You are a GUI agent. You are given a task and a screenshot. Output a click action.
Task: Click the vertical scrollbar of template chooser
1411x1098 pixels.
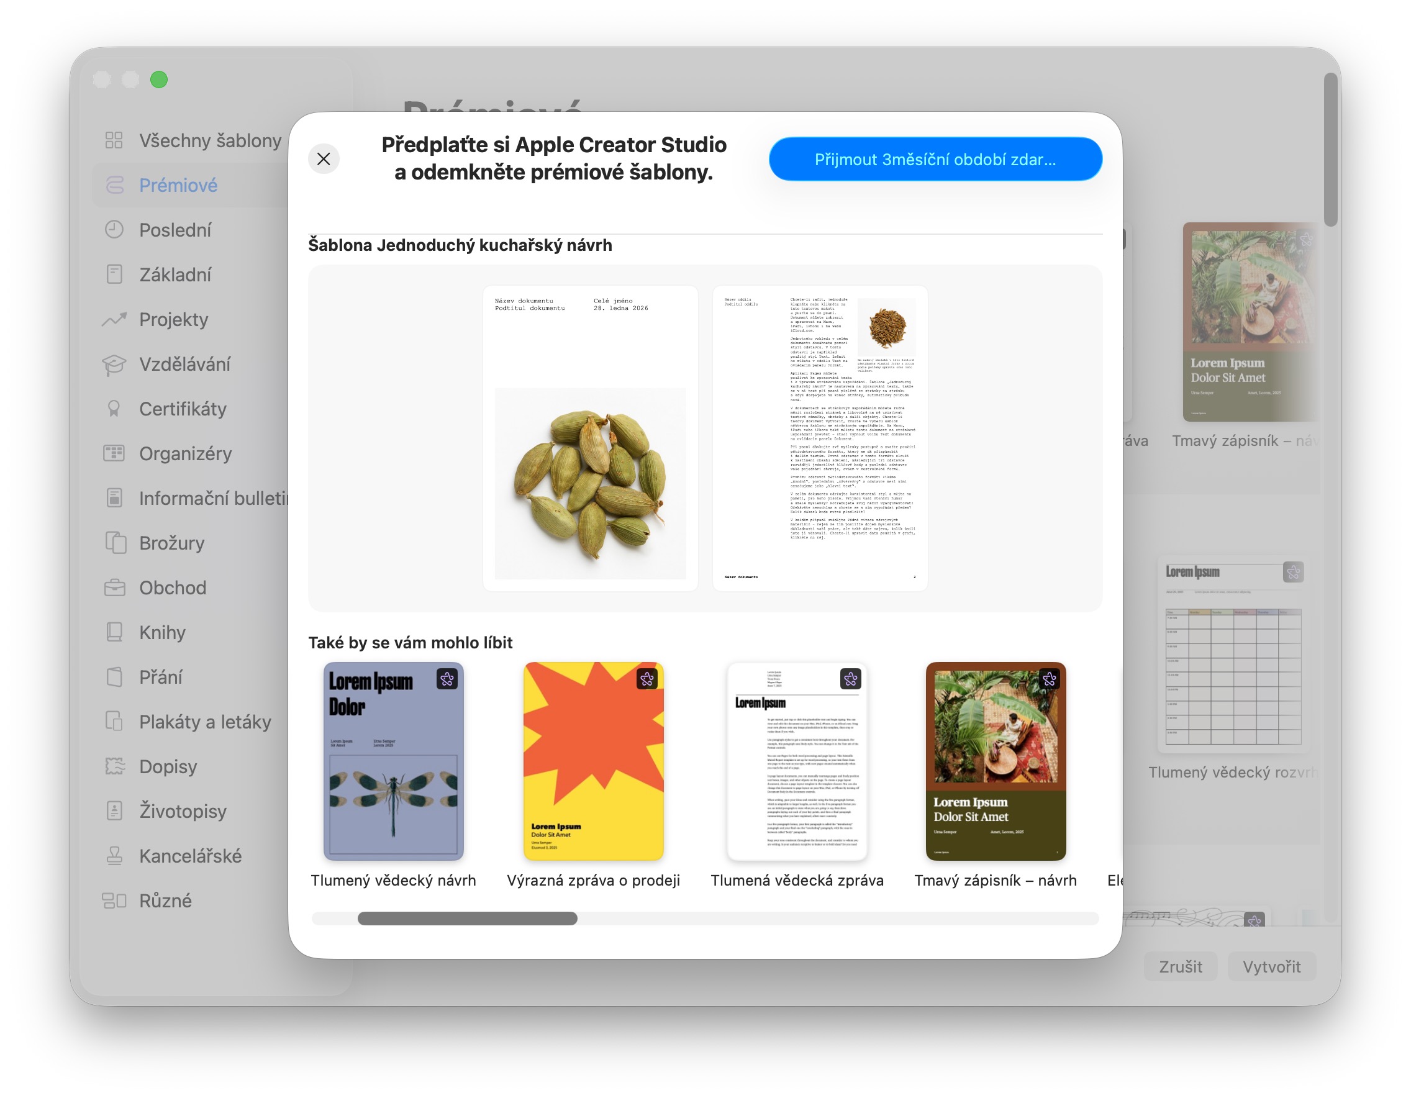1330,150
